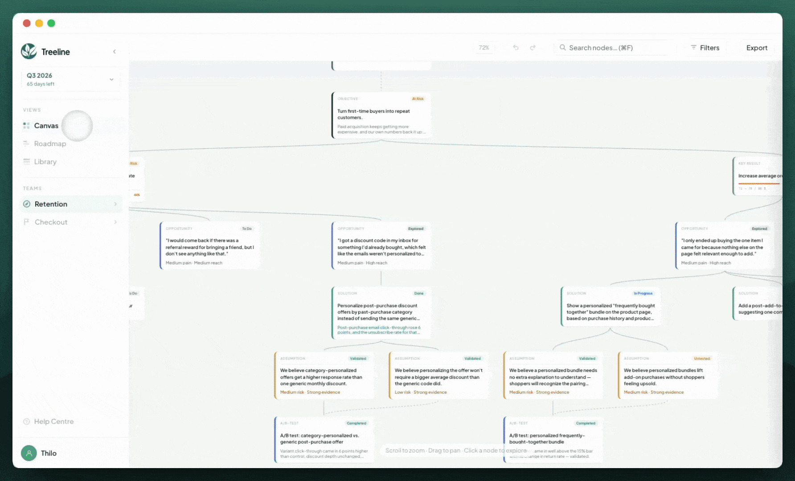Switch to the Roadmap view
795x481 pixels.
coord(50,143)
